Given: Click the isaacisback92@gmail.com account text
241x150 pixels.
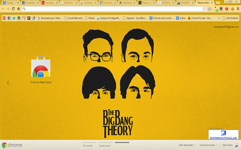Looking at the screenshot, I should click(226, 27).
